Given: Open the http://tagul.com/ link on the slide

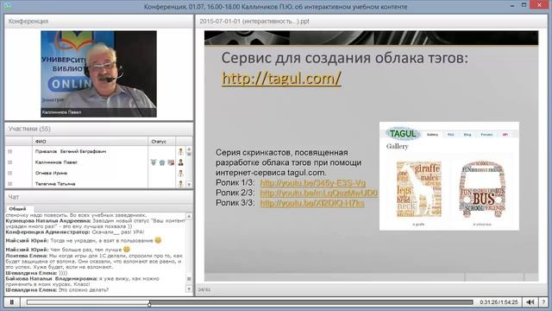Looking at the screenshot, I should (281, 79).
